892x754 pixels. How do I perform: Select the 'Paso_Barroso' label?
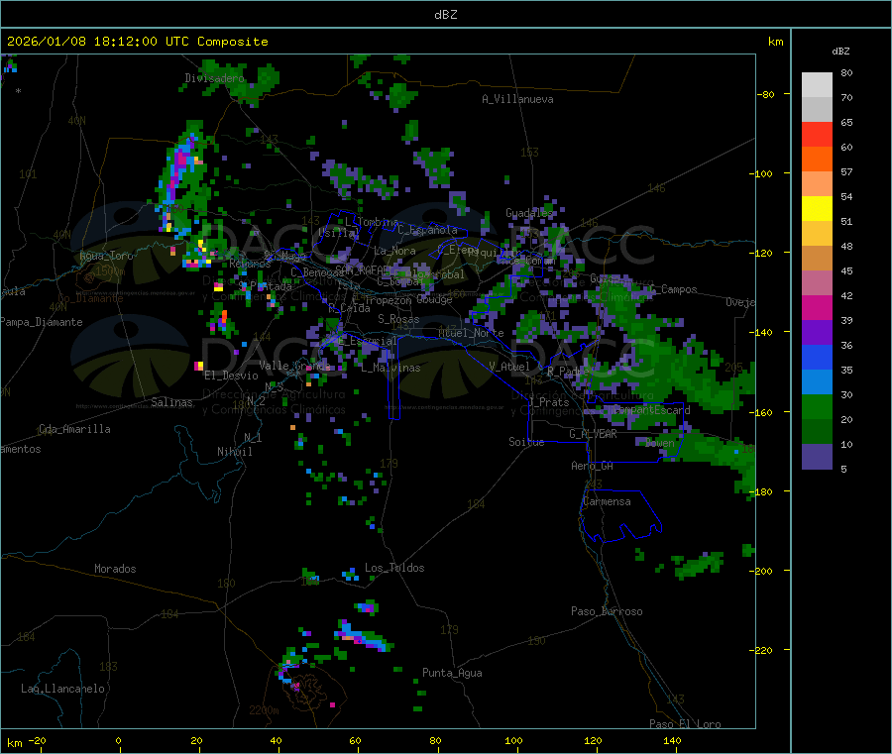click(x=607, y=611)
